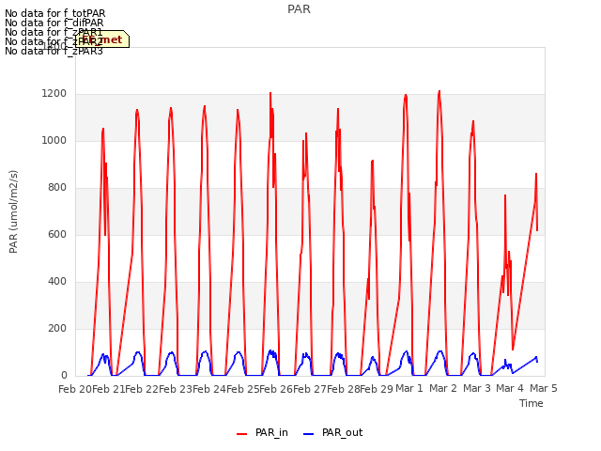
Task: Select the yellow EE_met annotation box
Action: [x=102, y=39]
